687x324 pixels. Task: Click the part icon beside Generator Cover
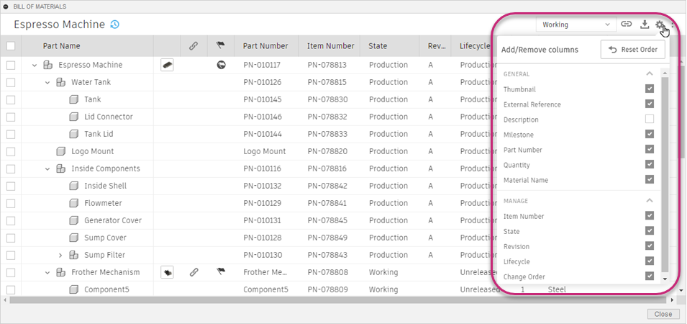pyautogui.click(x=74, y=220)
